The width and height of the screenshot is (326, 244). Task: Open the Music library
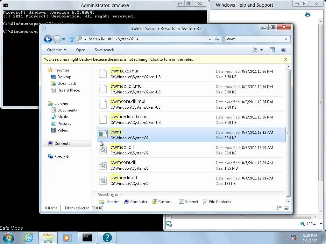point(62,117)
